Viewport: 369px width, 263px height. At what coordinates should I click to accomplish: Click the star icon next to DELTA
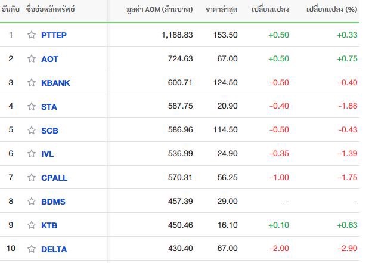pyautogui.click(x=32, y=249)
